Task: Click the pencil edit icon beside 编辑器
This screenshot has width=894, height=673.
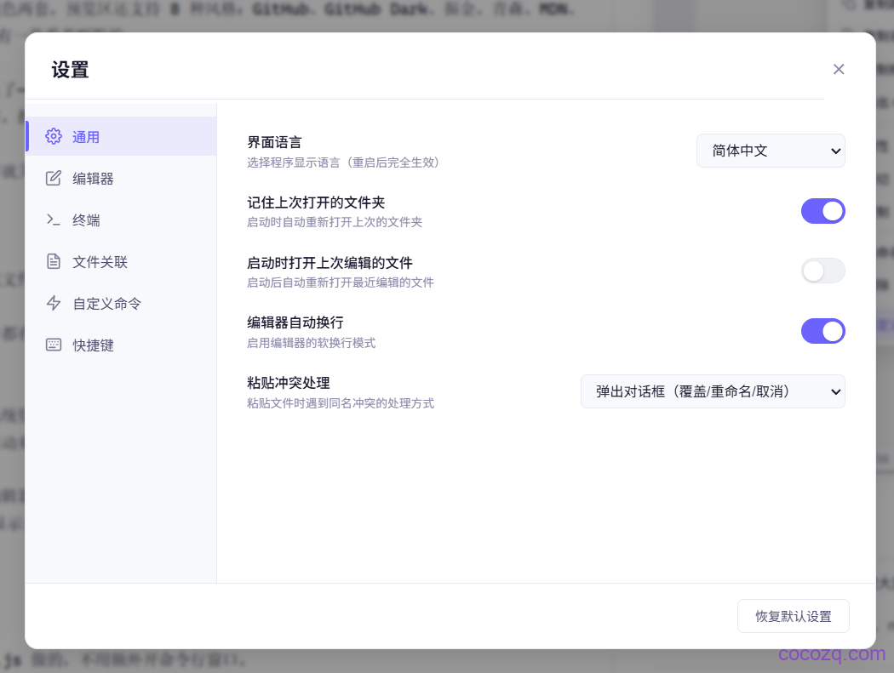Action: pos(54,178)
